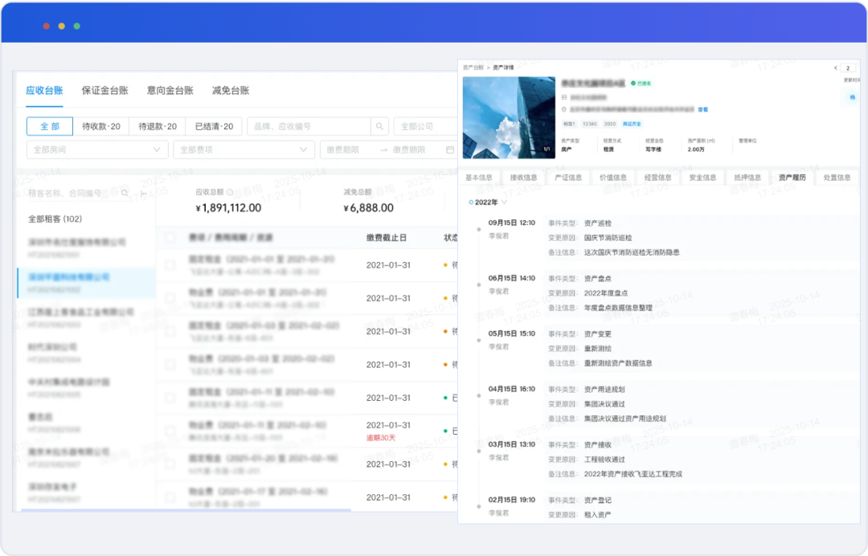Click the info icon next to 应收总额

pos(230,192)
